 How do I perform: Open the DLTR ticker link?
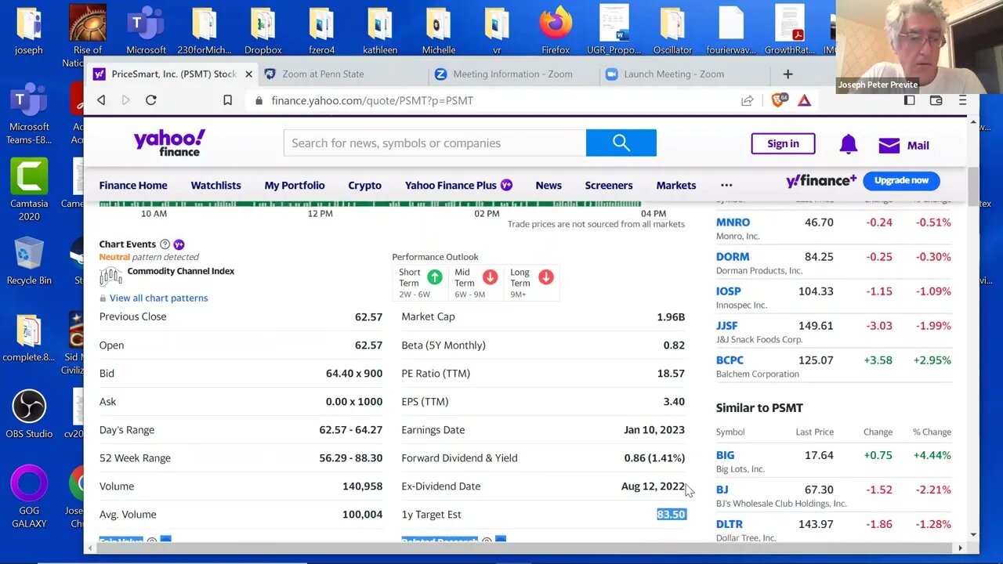tap(730, 524)
